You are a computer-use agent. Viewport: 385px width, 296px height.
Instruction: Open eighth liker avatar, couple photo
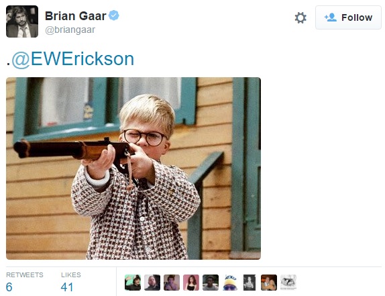pyautogui.click(x=269, y=283)
